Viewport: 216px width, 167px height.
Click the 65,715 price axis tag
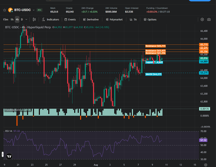(204, 44)
